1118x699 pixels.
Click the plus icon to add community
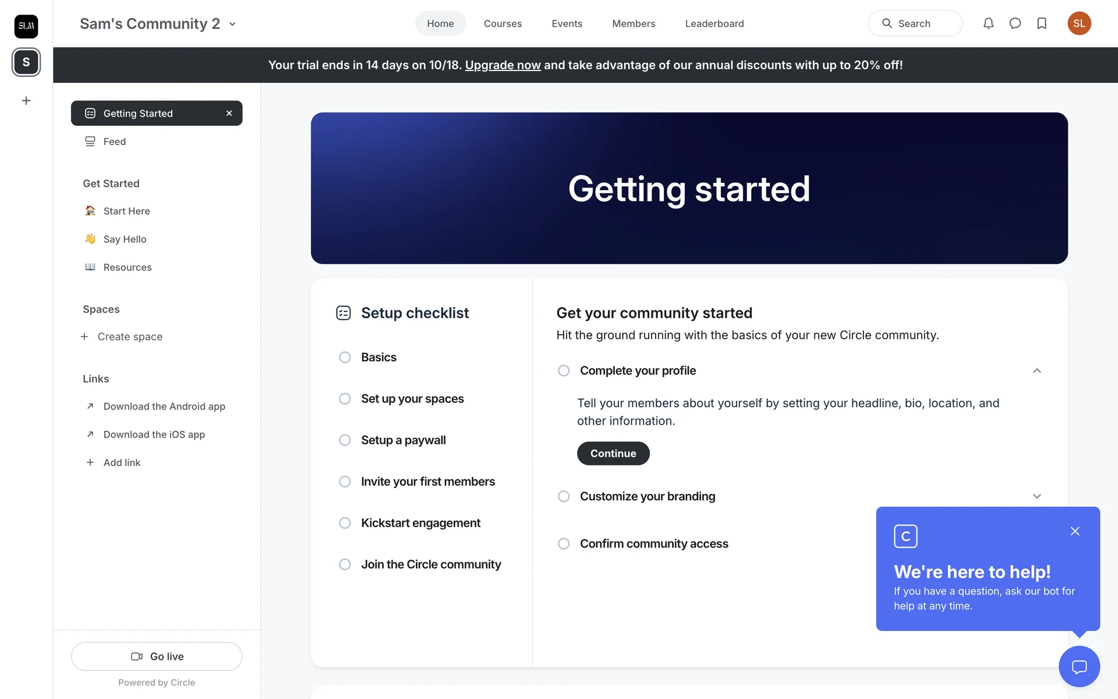tap(26, 101)
